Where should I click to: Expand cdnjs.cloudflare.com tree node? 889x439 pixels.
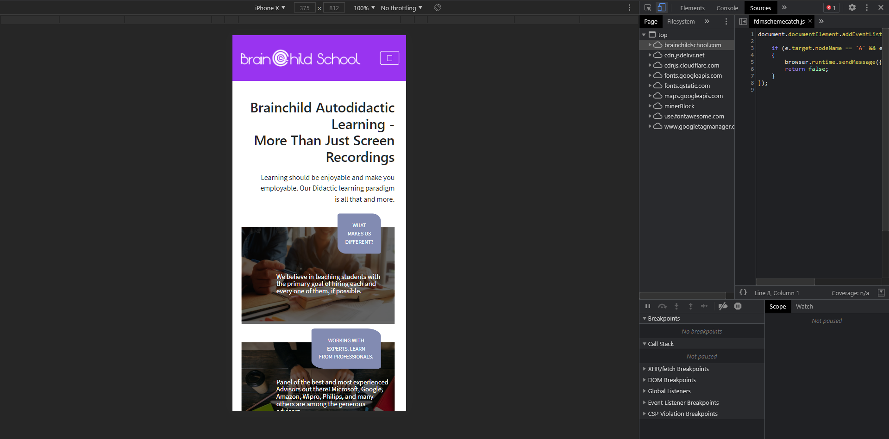(x=650, y=65)
